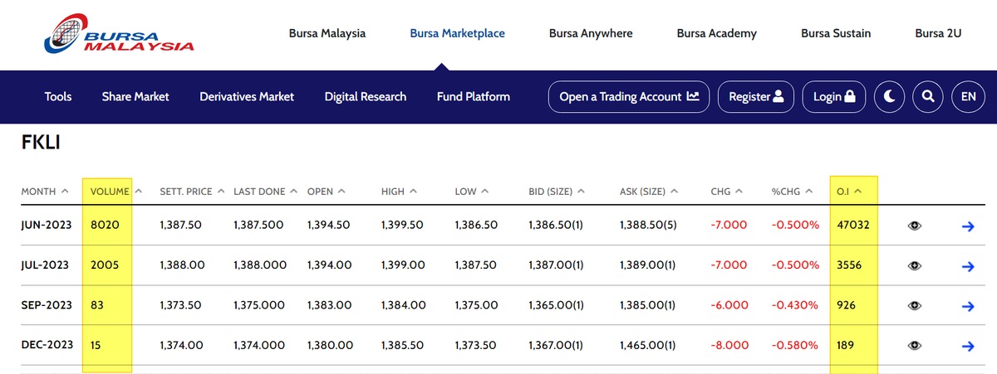The height and width of the screenshot is (374, 997).
Task: Open the Fund Platform menu
Action: click(474, 97)
